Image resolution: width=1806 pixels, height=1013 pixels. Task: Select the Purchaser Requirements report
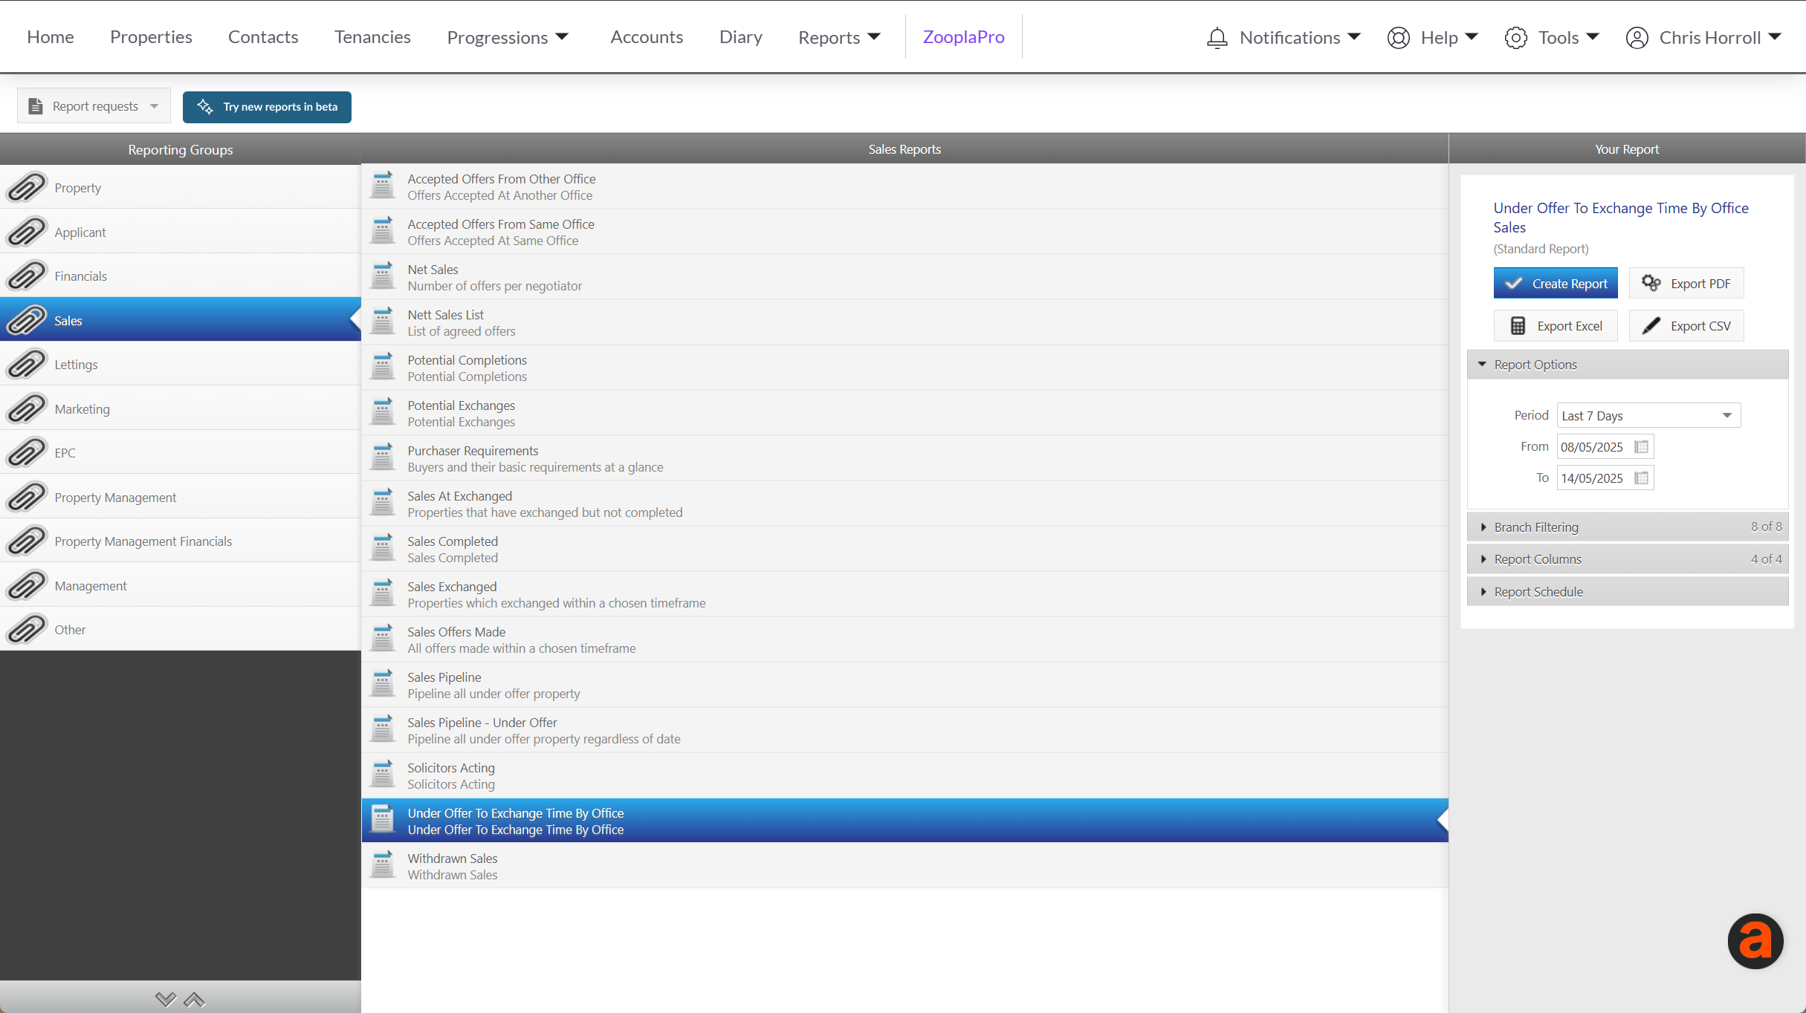click(x=904, y=458)
